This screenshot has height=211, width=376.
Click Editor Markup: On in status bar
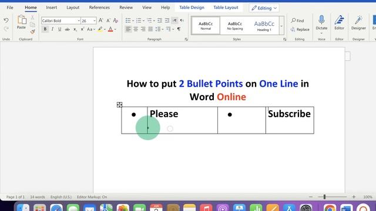tap(92, 197)
